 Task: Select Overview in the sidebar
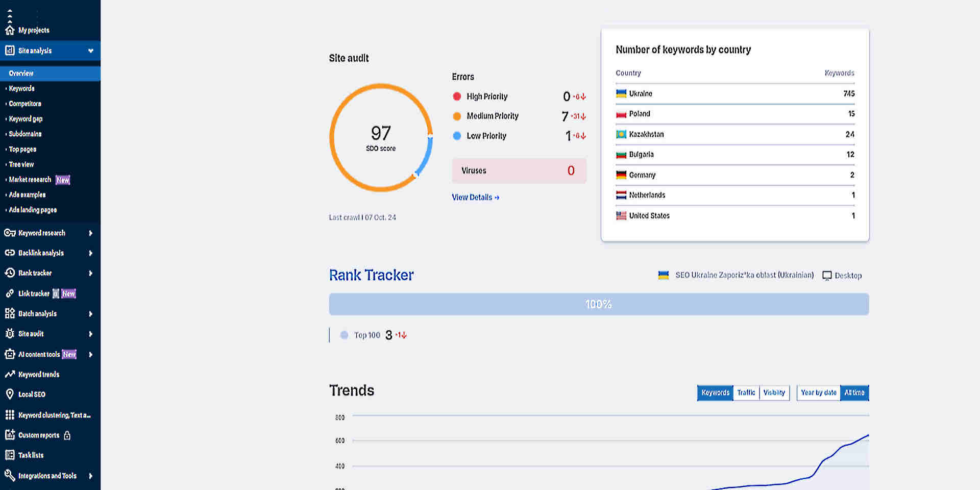coord(50,73)
